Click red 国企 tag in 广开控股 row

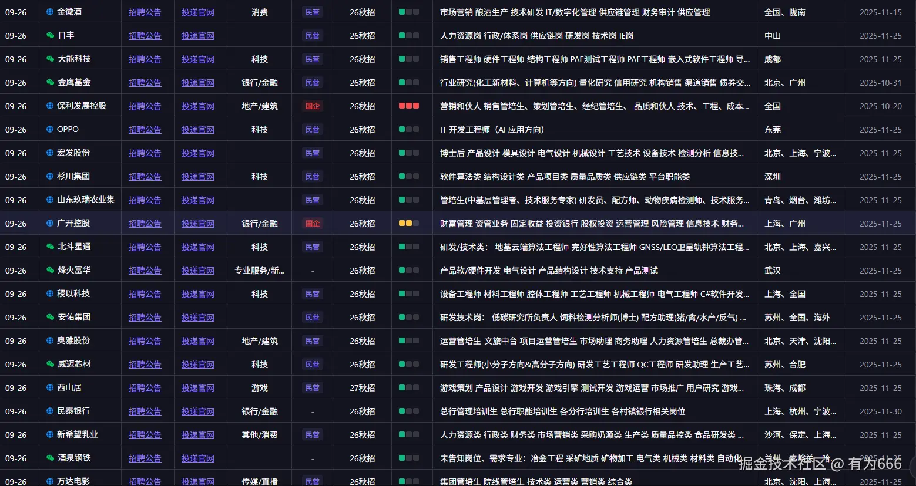tap(313, 224)
